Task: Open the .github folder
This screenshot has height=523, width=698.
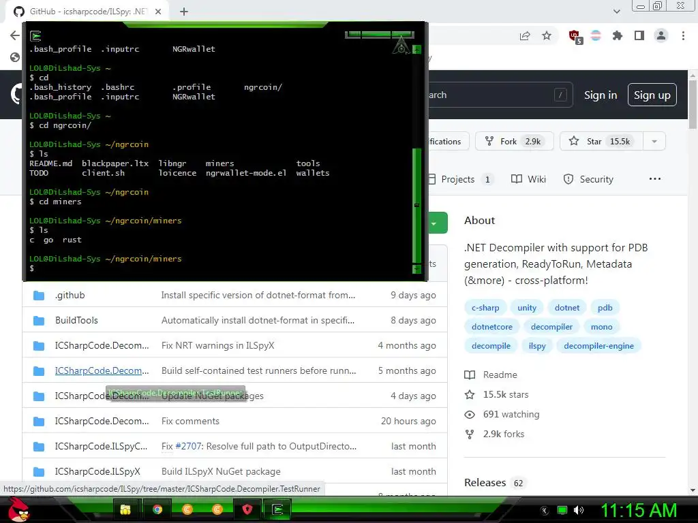Action: (x=70, y=296)
